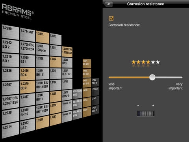Select the fourth gold star rating

(148, 62)
